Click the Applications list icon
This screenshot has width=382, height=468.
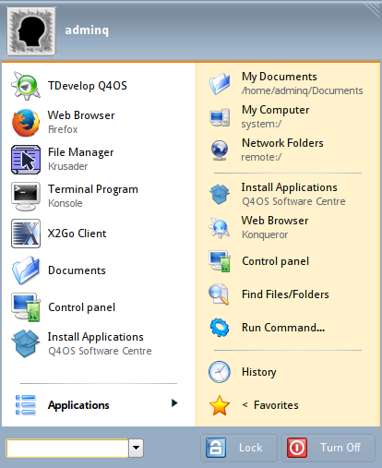click(26, 405)
